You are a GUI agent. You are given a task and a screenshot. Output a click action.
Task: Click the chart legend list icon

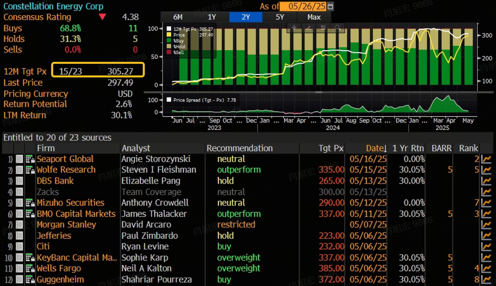(x=323, y=28)
